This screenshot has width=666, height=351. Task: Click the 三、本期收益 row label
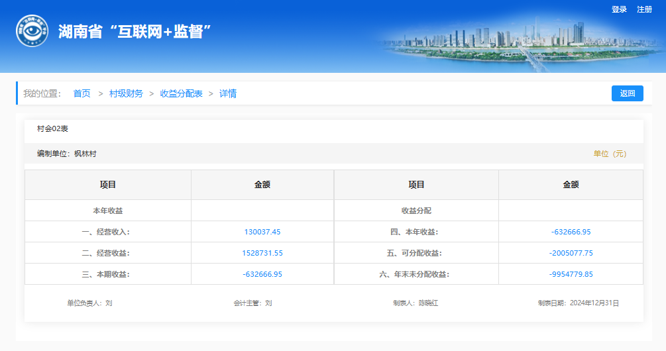tap(106, 274)
